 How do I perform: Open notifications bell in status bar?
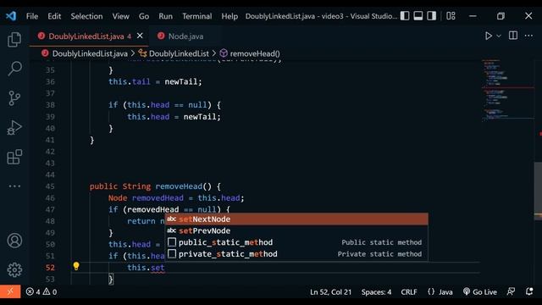[x=528, y=291]
